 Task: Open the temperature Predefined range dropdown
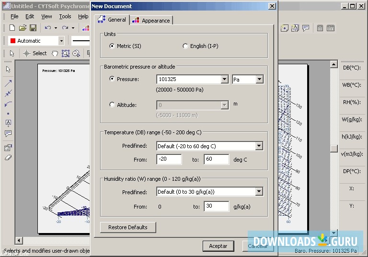pyautogui.click(x=259, y=146)
